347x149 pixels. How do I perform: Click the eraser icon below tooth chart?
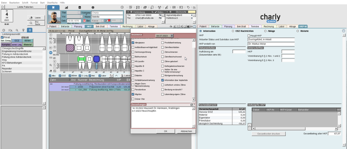pyautogui.click(x=51, y=71)
